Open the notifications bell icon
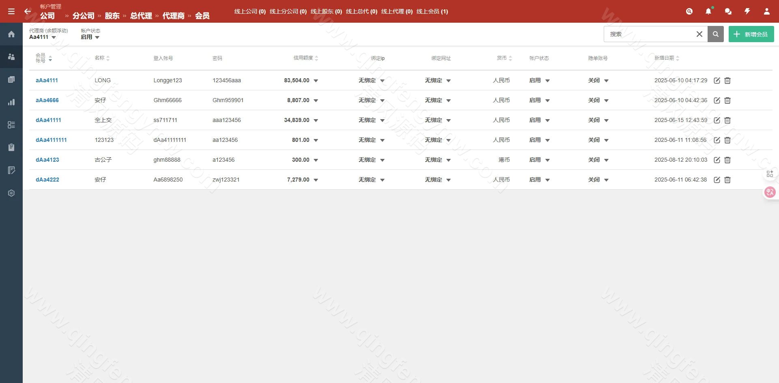Screen dimensions: 779x383 [x=708, y=11]
